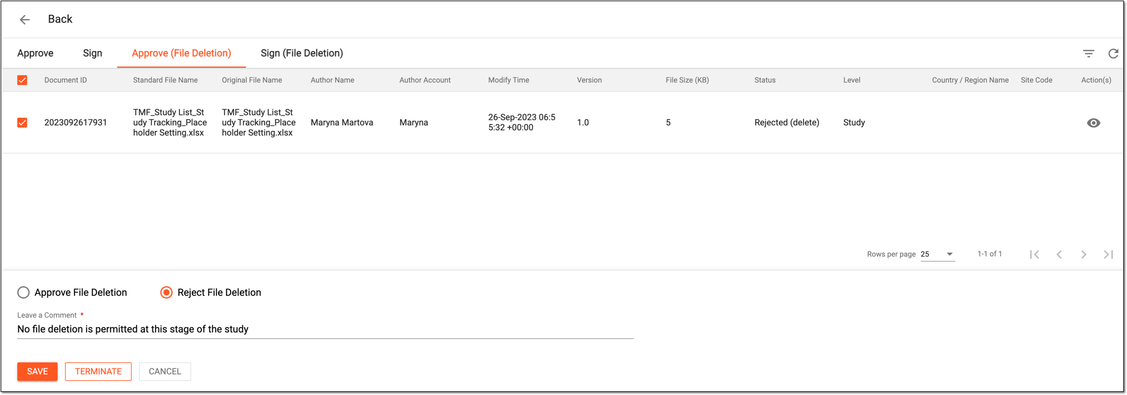The height and width of the screenshot is (395, 1127).
Task: Click the refresh icon
Action: click(1113, 54)
